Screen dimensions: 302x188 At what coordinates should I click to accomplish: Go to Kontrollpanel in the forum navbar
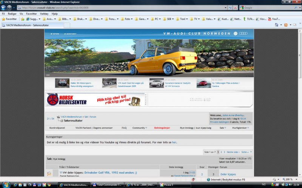pyautogui.click(x=57, y=128)
